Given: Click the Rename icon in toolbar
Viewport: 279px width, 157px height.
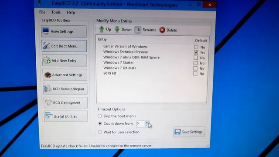Looking at the screenshot, I should 138,30.
